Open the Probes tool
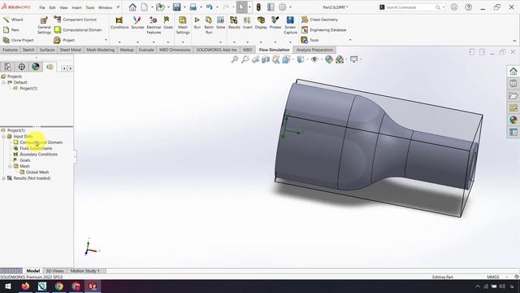 pos(275,23)
